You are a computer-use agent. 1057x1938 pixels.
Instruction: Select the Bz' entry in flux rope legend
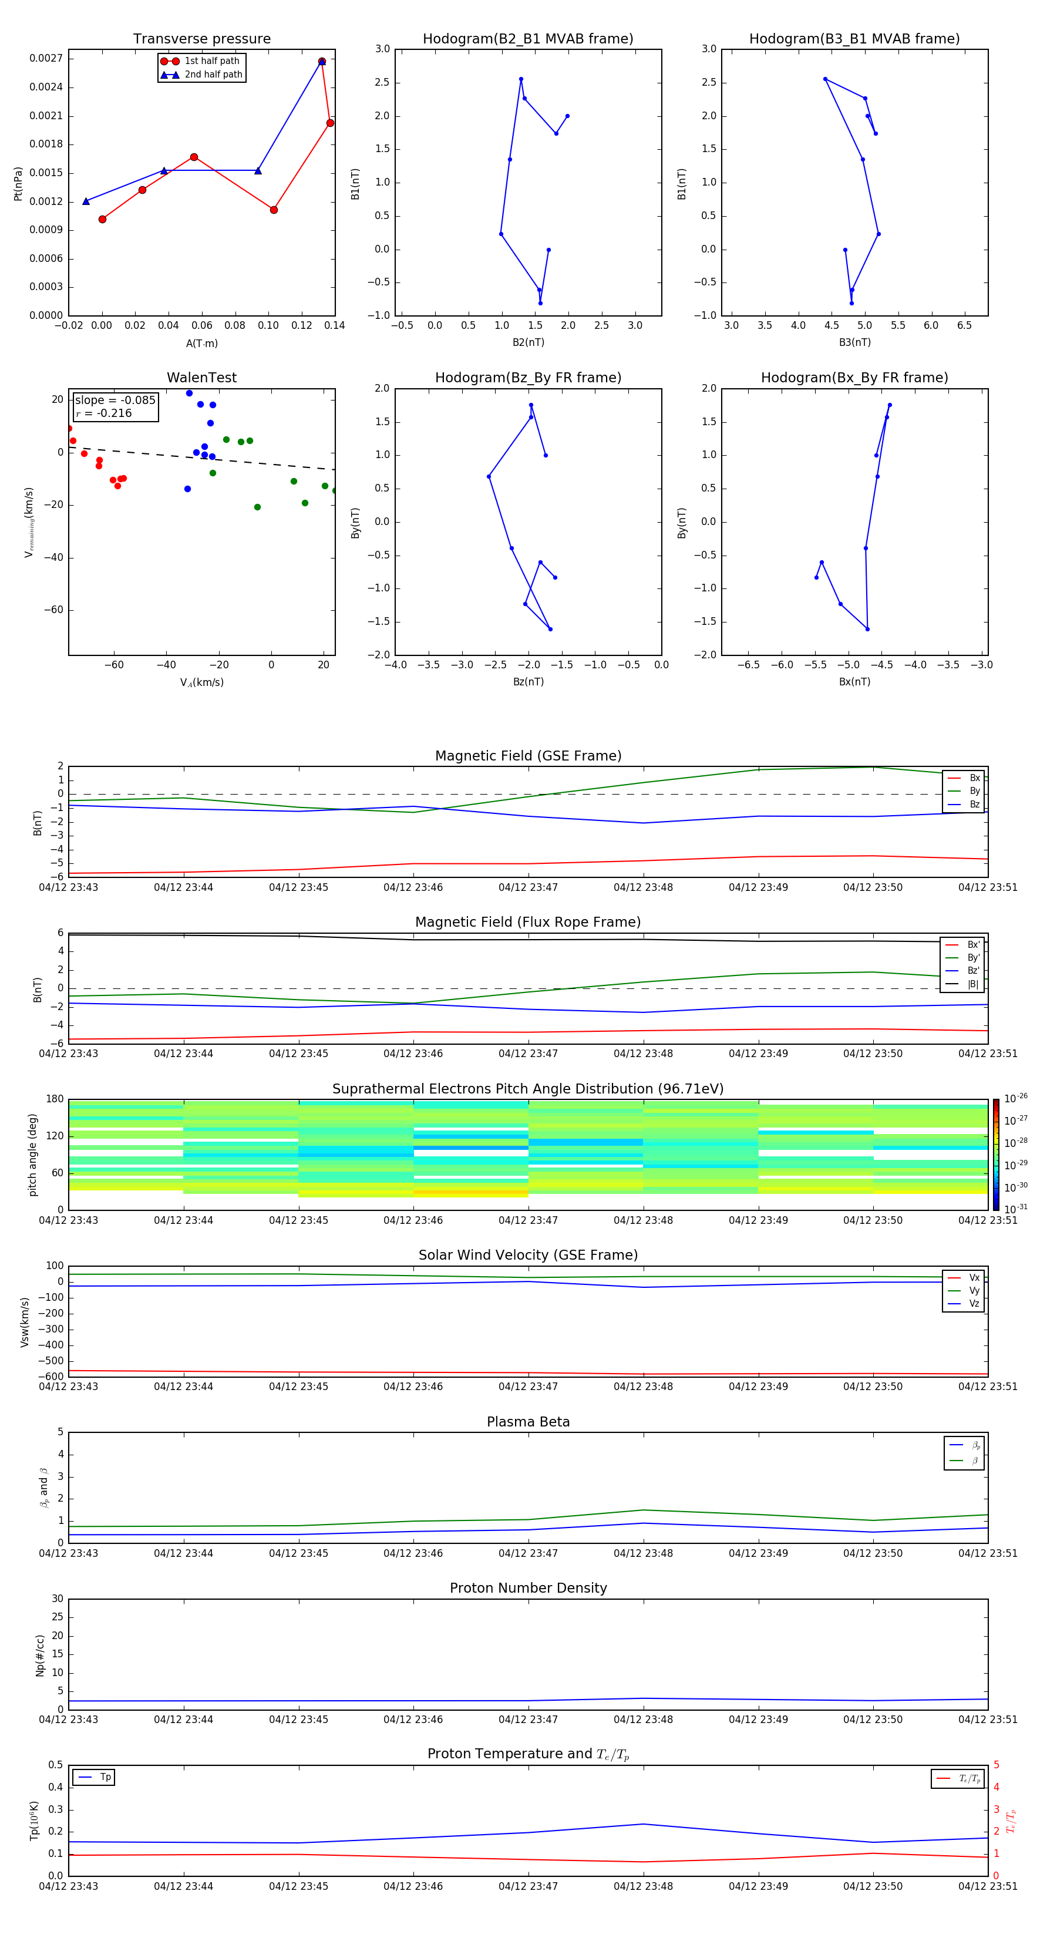[963, 971]
